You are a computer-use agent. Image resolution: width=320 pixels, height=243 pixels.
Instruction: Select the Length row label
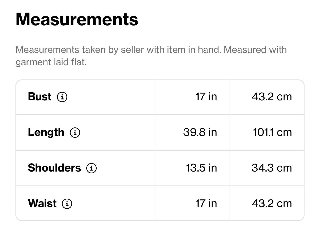tap(46, 132)
